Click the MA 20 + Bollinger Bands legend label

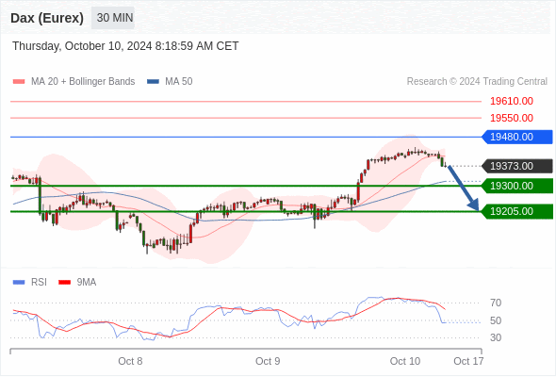[x=83, y=82]
